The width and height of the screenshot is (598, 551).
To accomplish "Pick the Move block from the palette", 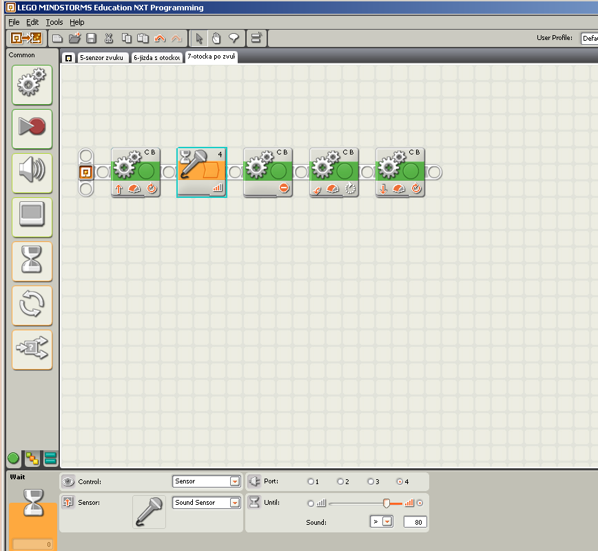I will (x=32, y=85).
